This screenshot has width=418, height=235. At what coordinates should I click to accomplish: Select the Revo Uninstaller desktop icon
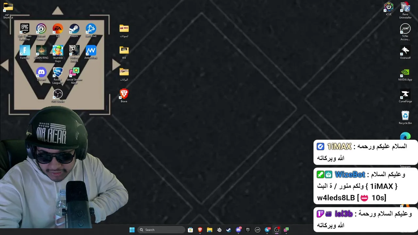(x=405, y=10)
